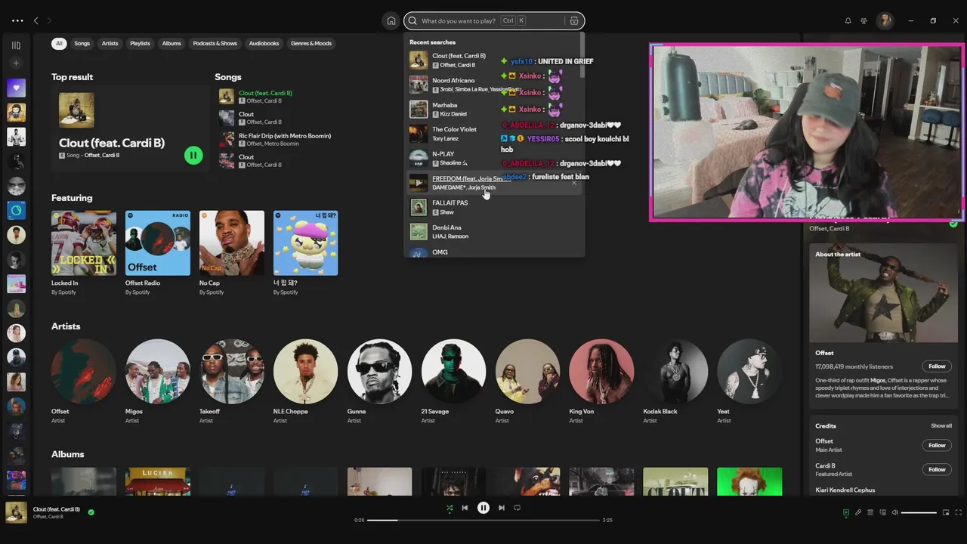Open Kodak Black artist circle
This screenshot has width=967, height=544.
[x=676, y=371]
